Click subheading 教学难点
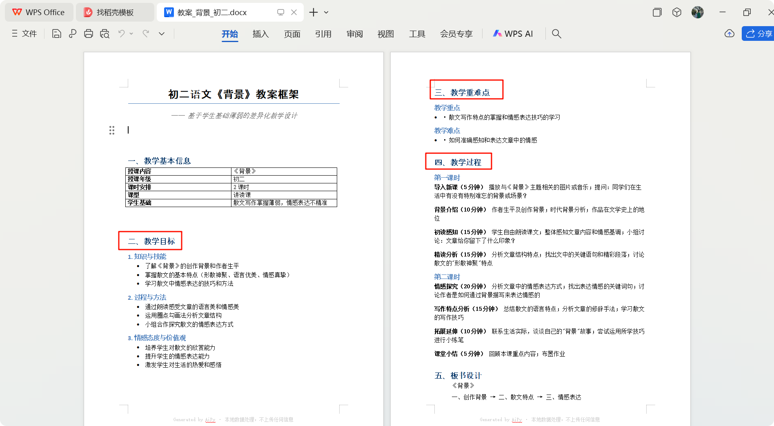The width and height of the screenshot is (774, 426). 447,131
